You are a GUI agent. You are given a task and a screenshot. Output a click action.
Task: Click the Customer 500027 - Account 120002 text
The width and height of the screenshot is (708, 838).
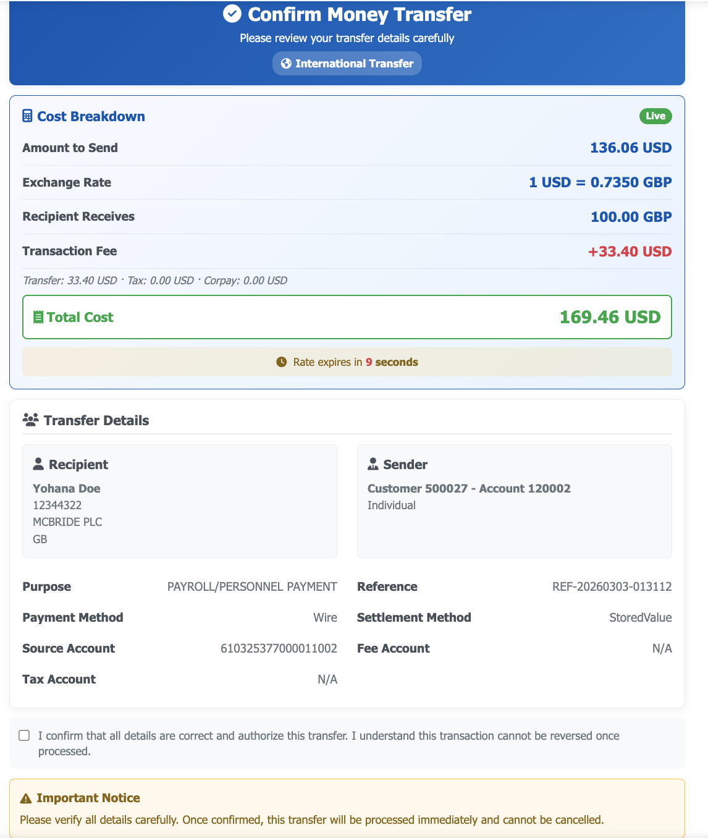(469, 488)
